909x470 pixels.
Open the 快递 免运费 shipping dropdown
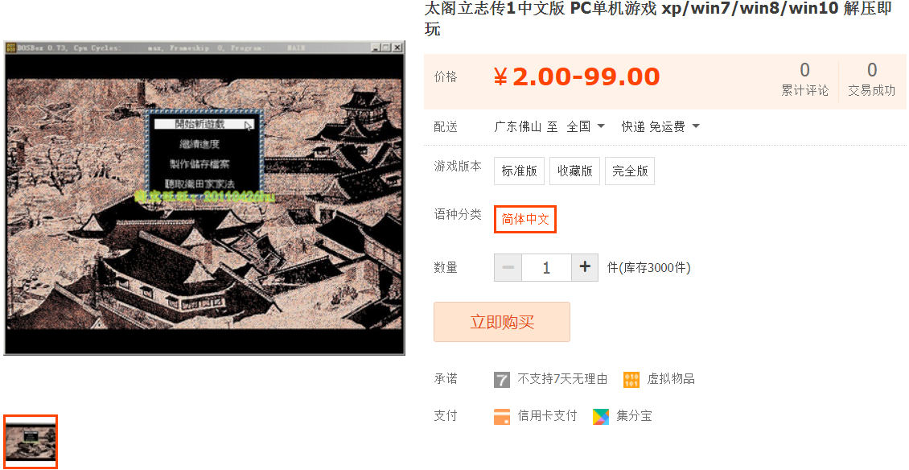pyautogui.click(x=660, y=126)
